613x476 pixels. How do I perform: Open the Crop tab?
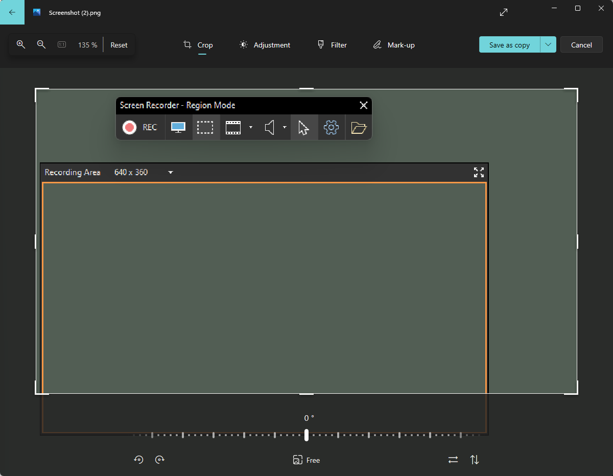pyautogui.click(x=198, y=45)
